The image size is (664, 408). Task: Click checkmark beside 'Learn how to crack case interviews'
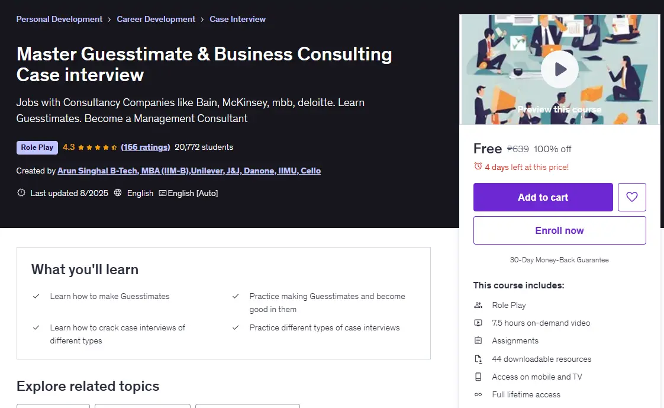pyautogui.click(x=37, y=327)
